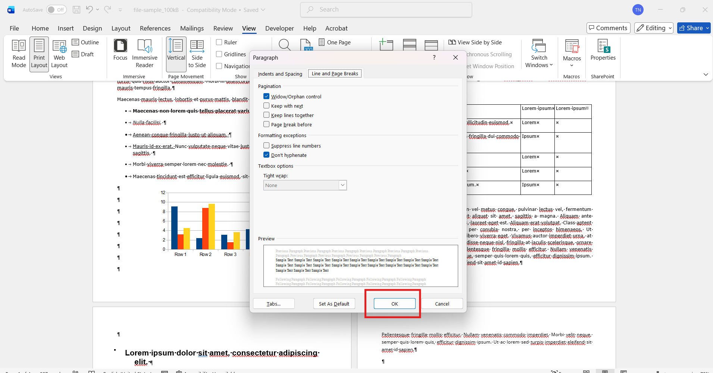Switch to Draft view
713x373 pixels.
click(x=83, y=54)
